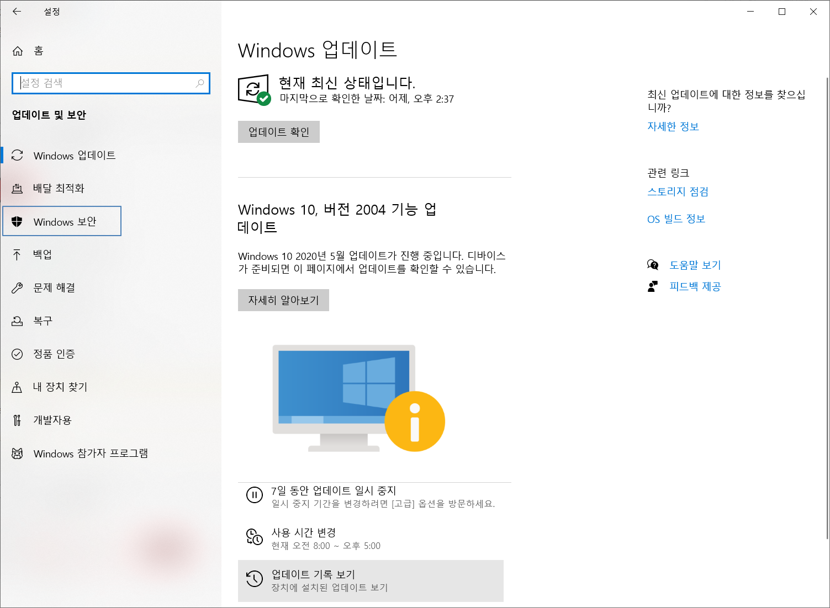Click the 마지막으로 확인한 날짜 text
Viewport: 830px width, 608px height.
pyautogui.click(x=367, y=99)
